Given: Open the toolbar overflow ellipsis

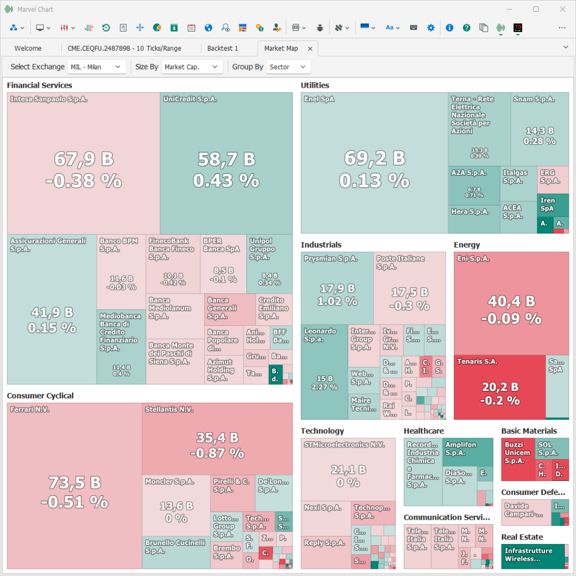Looking at the screenshot, I should click(x=562, y=28).
